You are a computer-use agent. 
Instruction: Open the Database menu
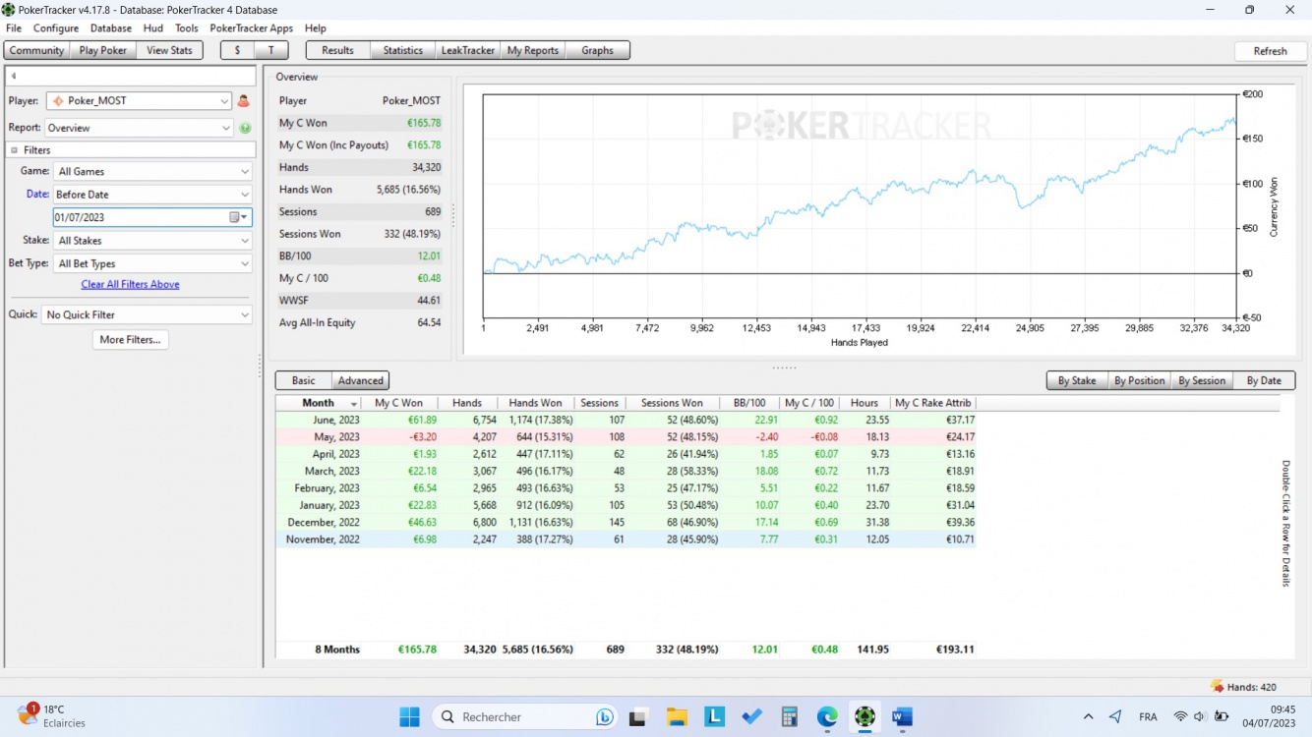(111, 28)
